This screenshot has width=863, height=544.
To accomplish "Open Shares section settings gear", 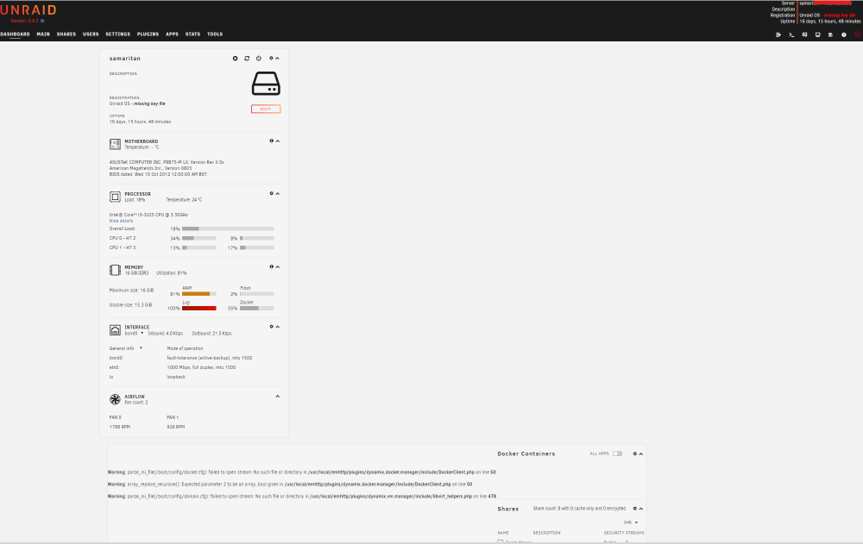I will tap(634, 509).
